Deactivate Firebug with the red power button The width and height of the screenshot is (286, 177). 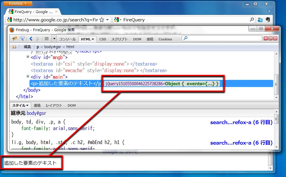(x=275, y=38)
